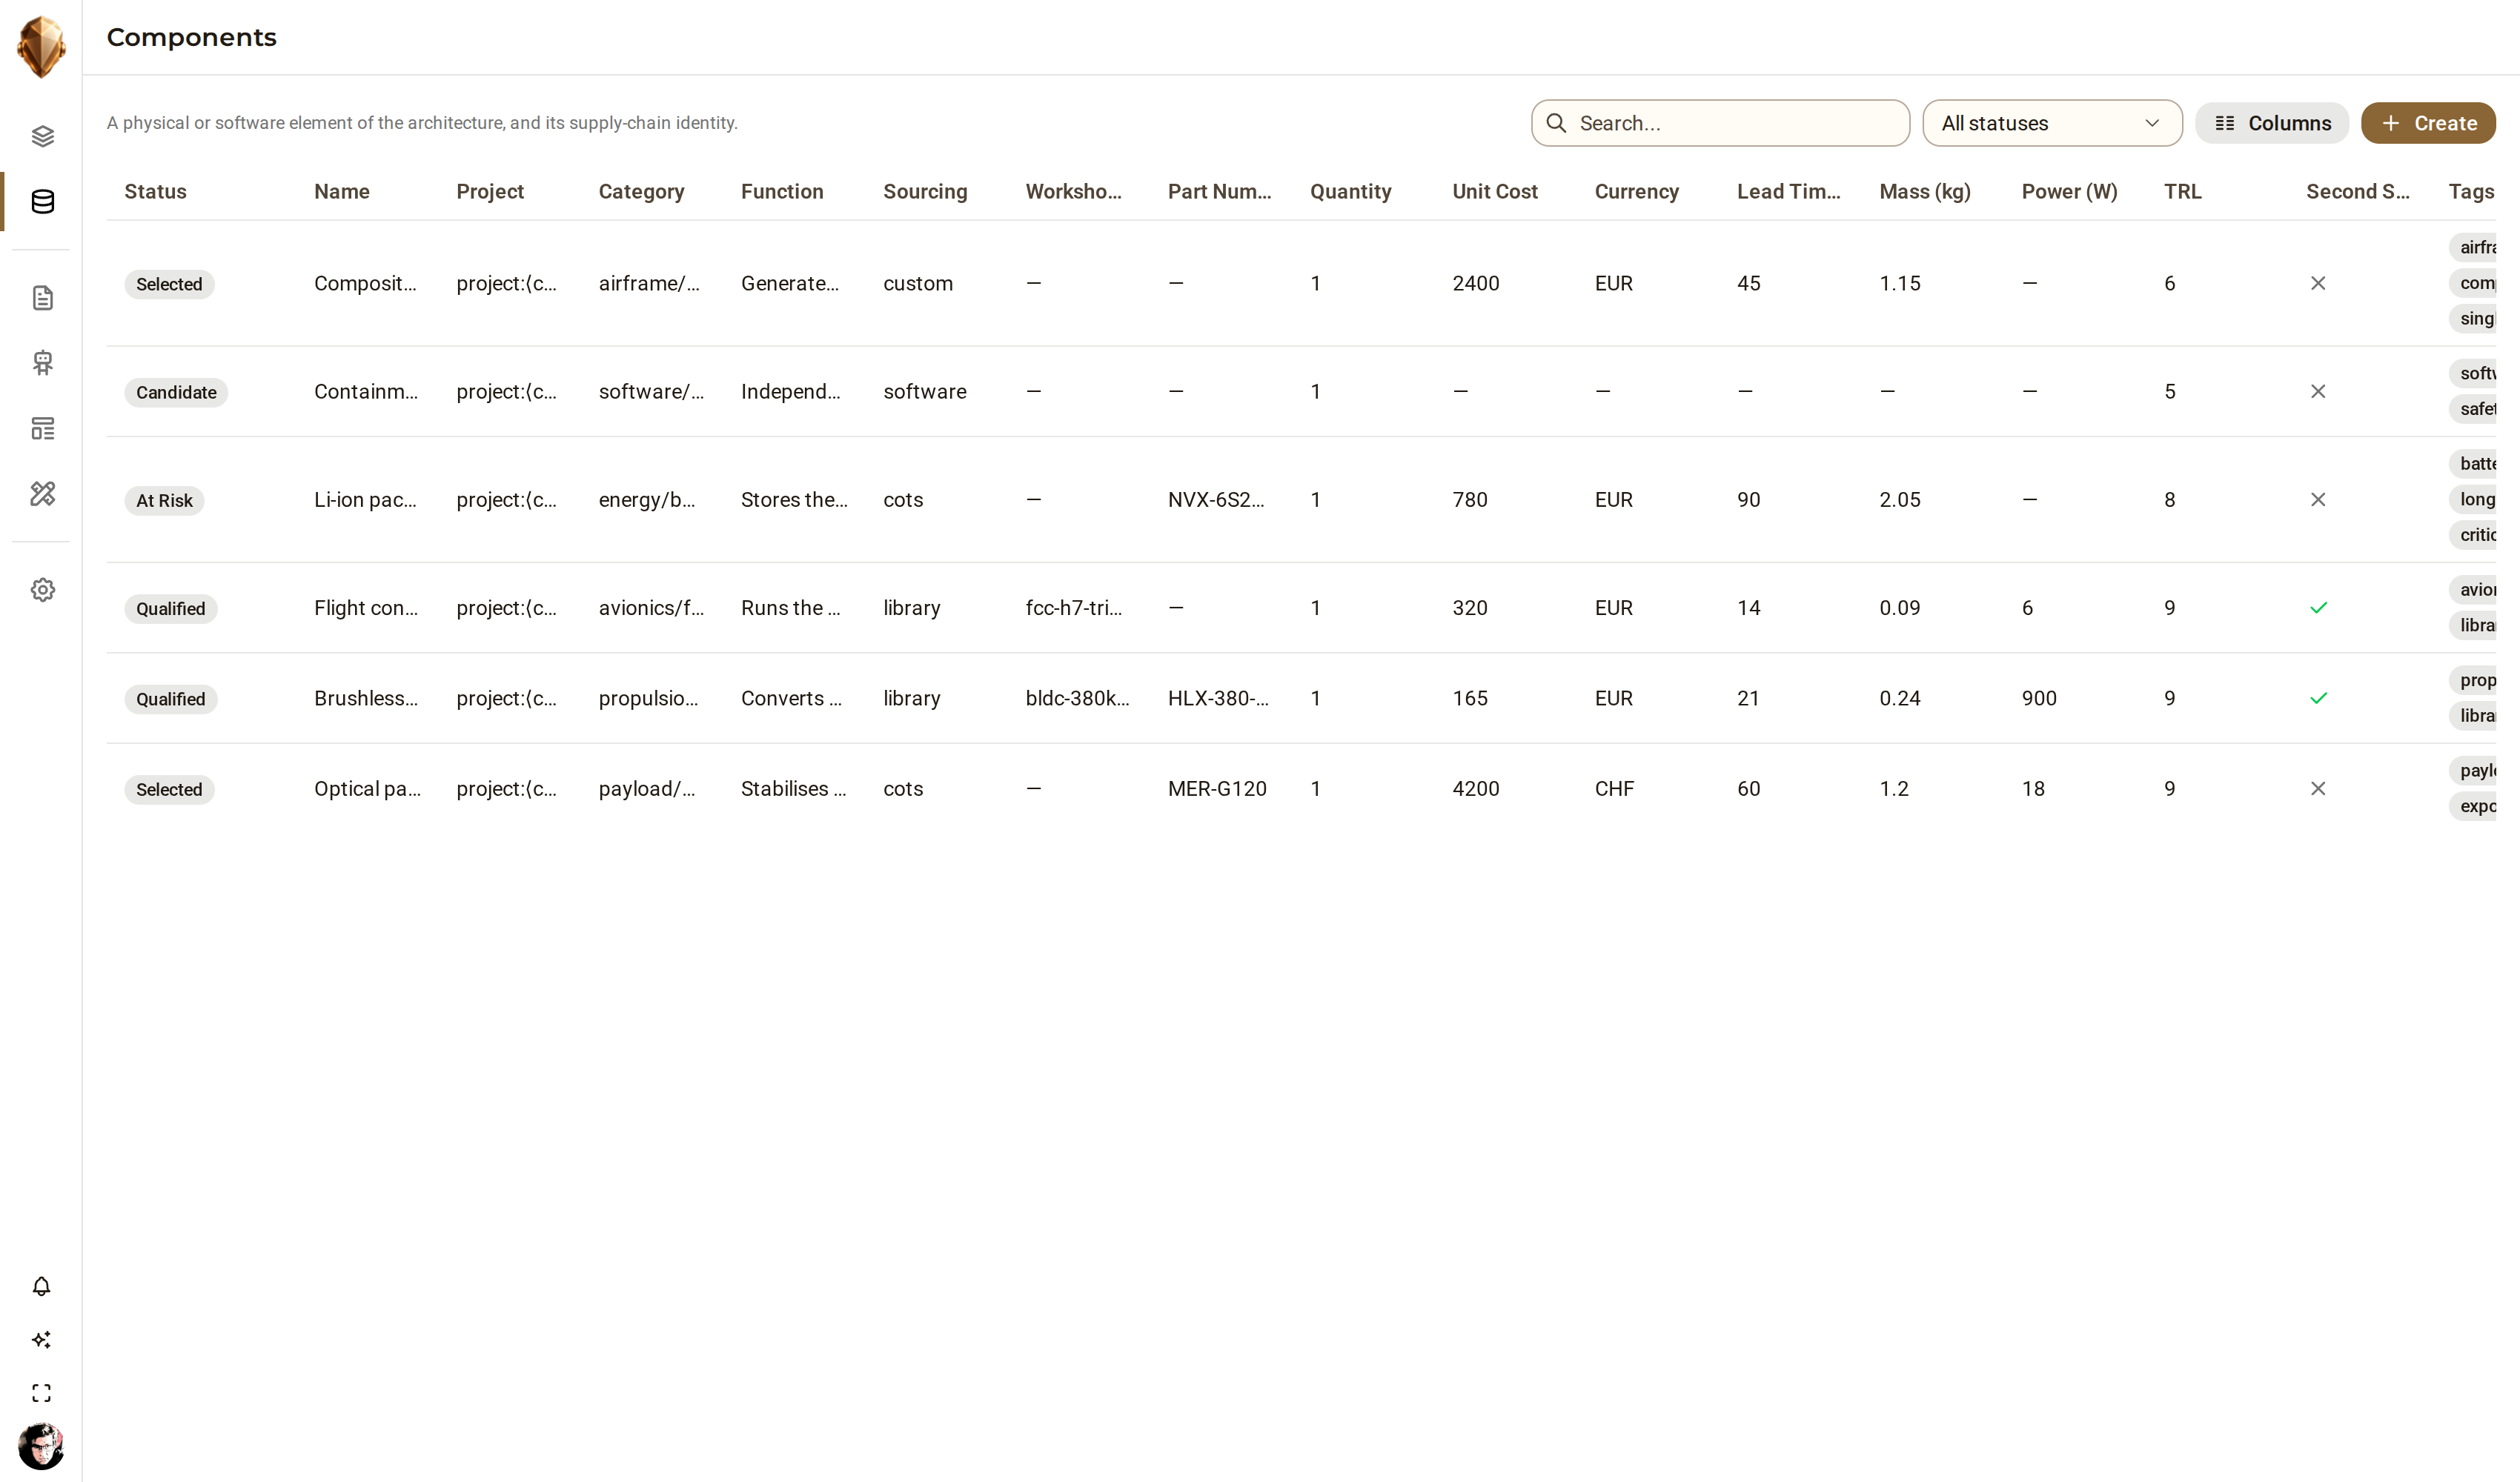
Task: Sort by Second Source column header
Action: (x=2357, y=191)
